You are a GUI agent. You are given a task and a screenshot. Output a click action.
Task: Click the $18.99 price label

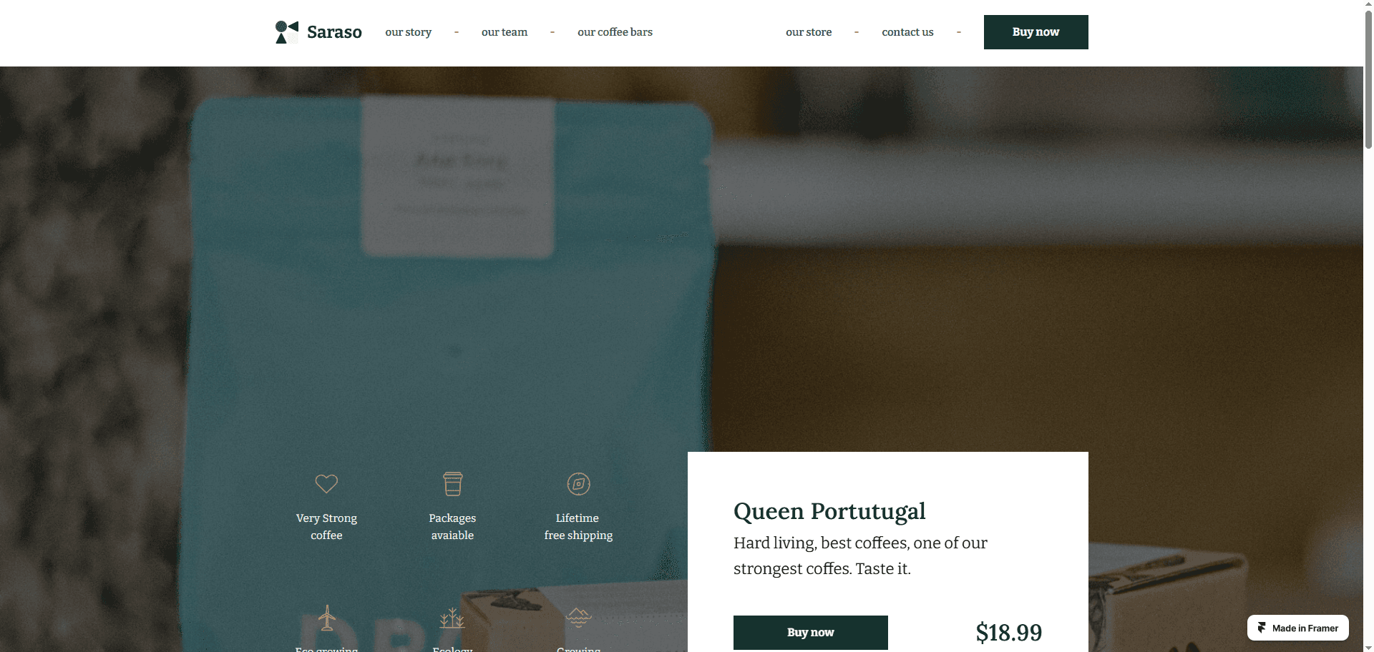point(1009,633)
